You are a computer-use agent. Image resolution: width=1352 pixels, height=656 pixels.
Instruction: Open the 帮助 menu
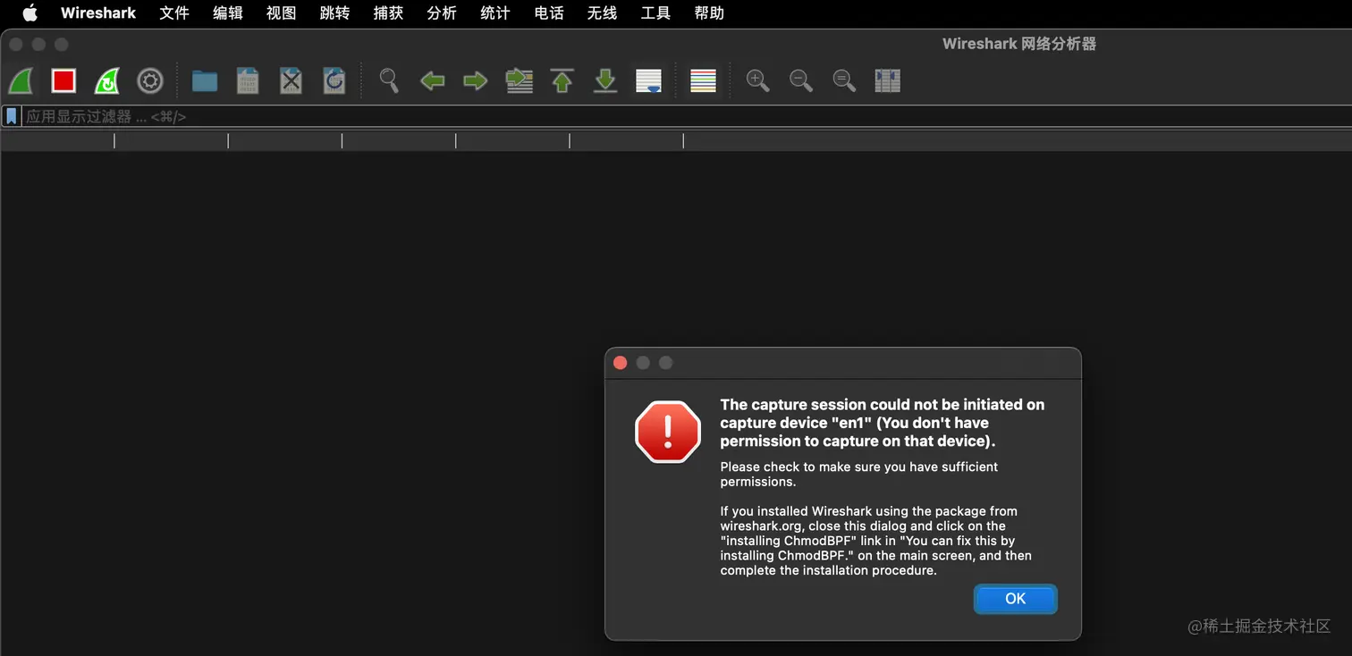[x=709, y=13]
